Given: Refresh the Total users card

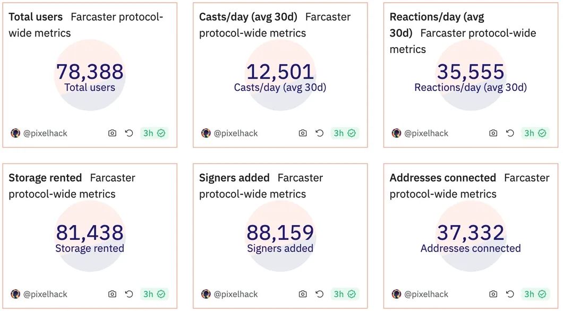Looking at the screenshot, I should (129, 133).
